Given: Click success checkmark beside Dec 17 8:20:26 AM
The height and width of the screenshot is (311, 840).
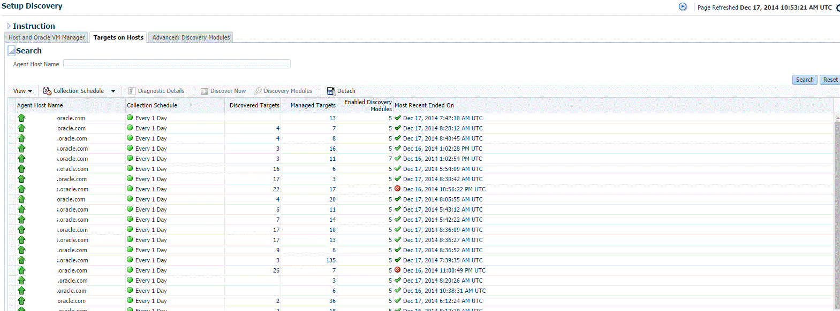Looking at the screenshot, I should 397,280.
